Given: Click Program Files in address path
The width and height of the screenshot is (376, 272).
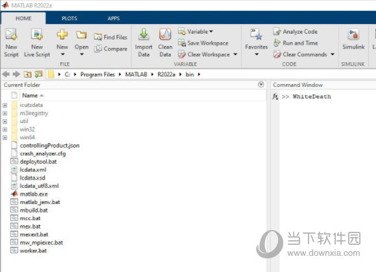Looking at the screenshot, I should 97,74.
